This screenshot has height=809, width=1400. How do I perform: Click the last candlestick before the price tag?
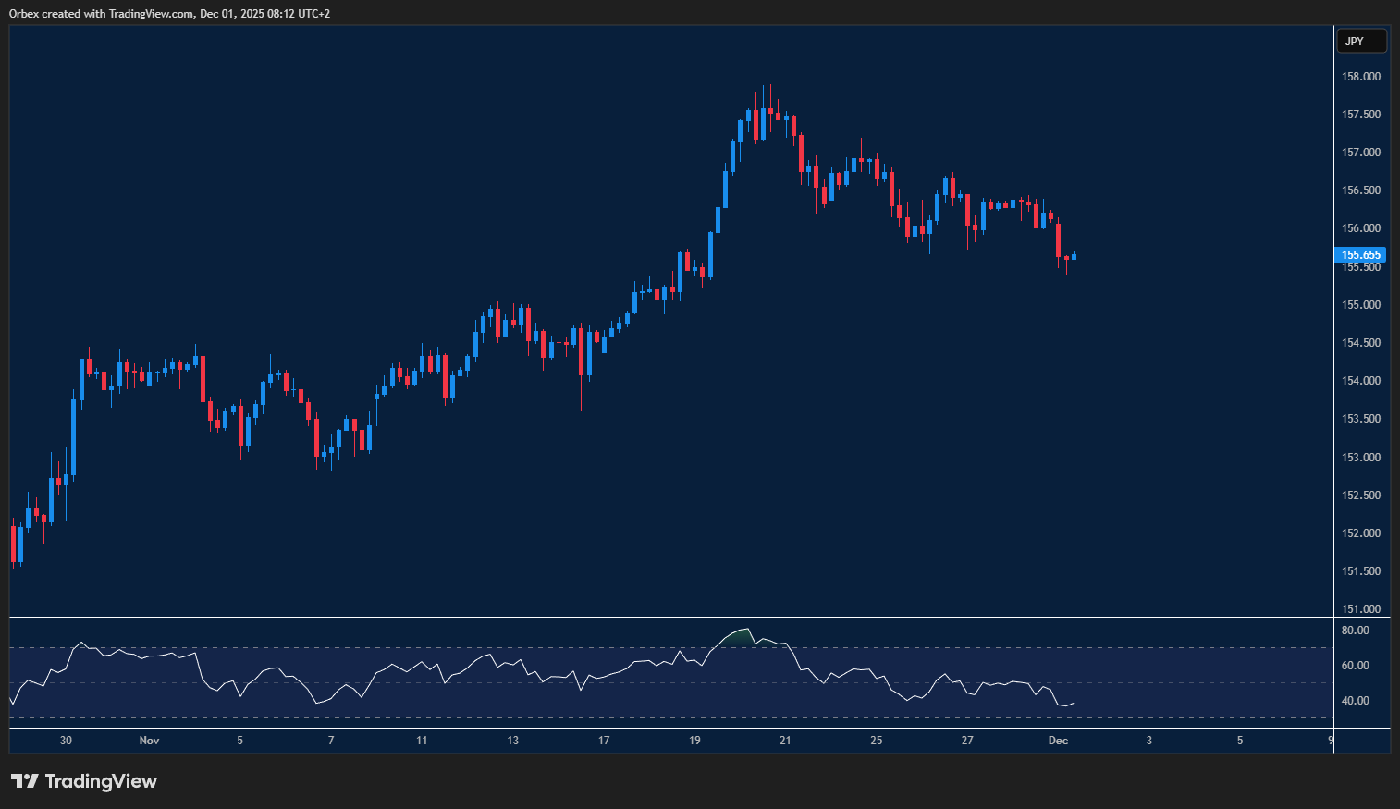pos(1073,257)
